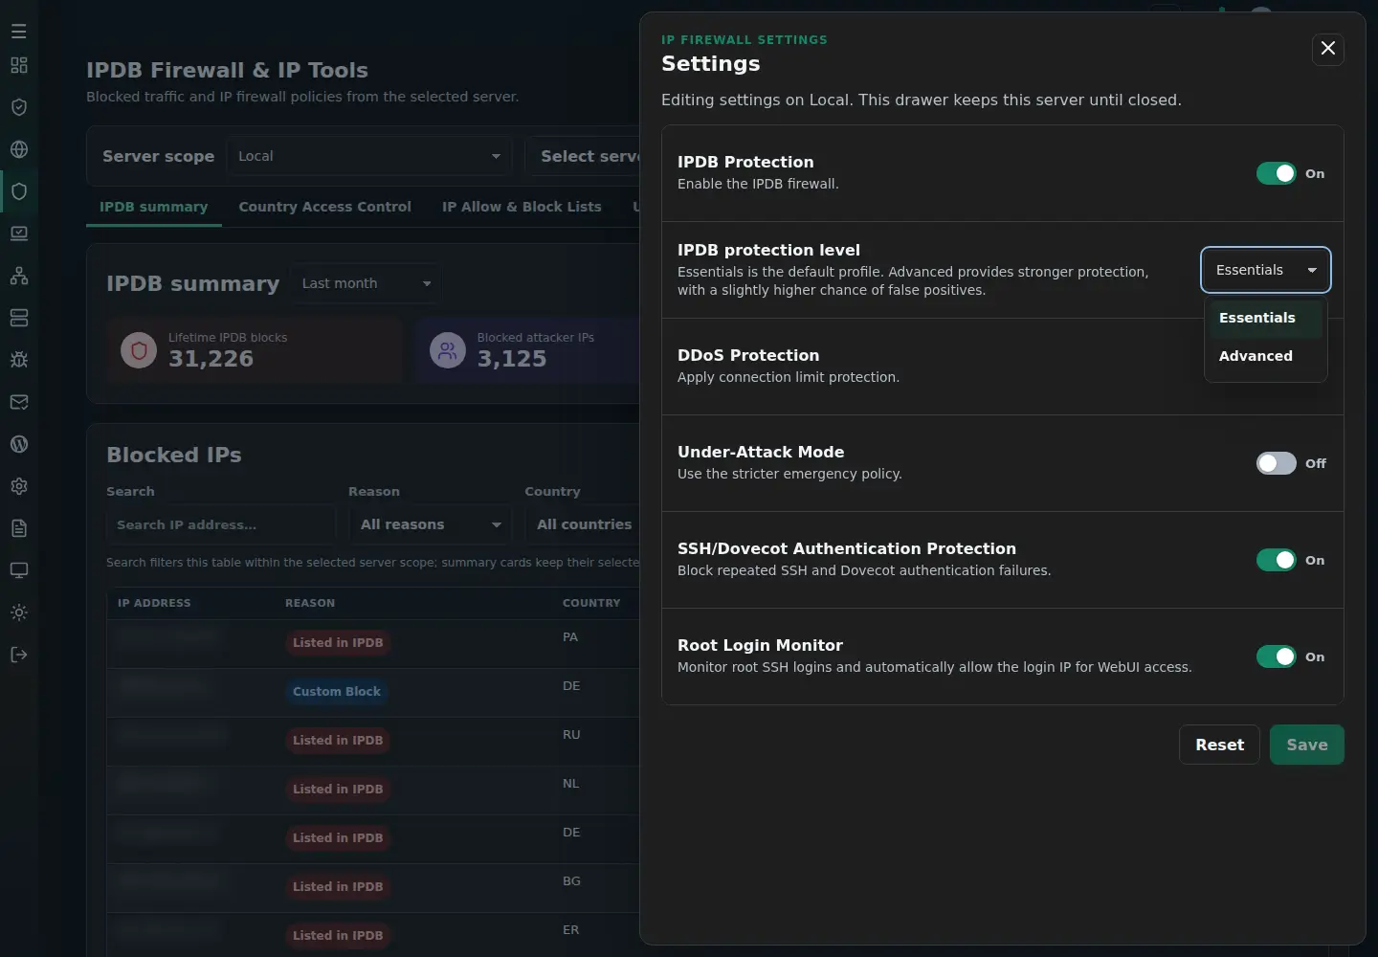Click the Listed in IPDB badge for RU

(x=338, y=741)
